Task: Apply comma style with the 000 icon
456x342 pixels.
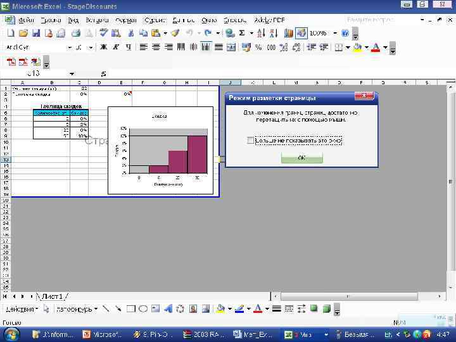Action: (x=271, y=47)
